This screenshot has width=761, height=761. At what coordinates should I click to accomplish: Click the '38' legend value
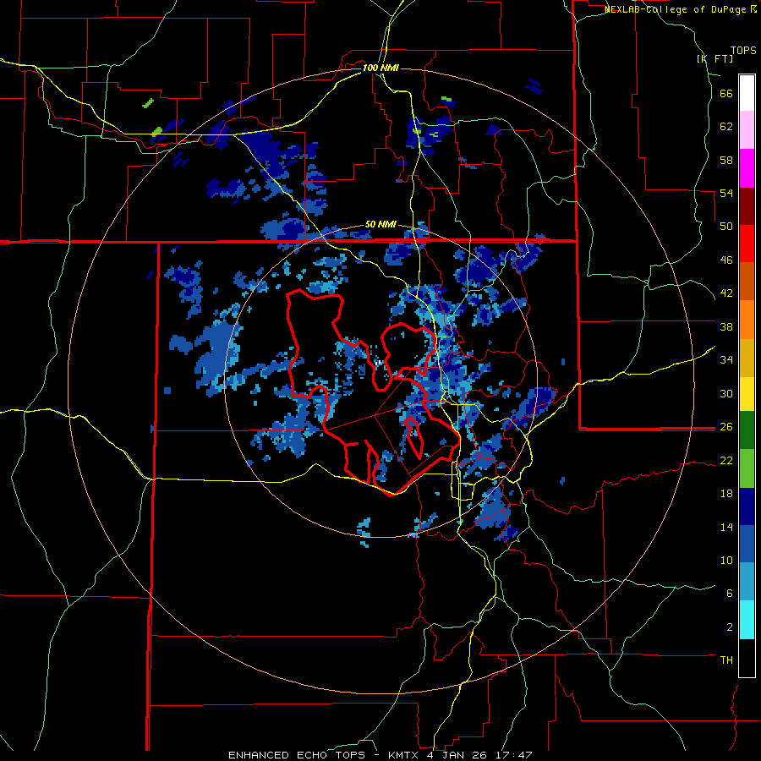[726, 326]
